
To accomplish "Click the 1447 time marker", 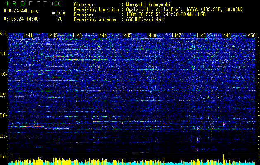I will 176,35.
